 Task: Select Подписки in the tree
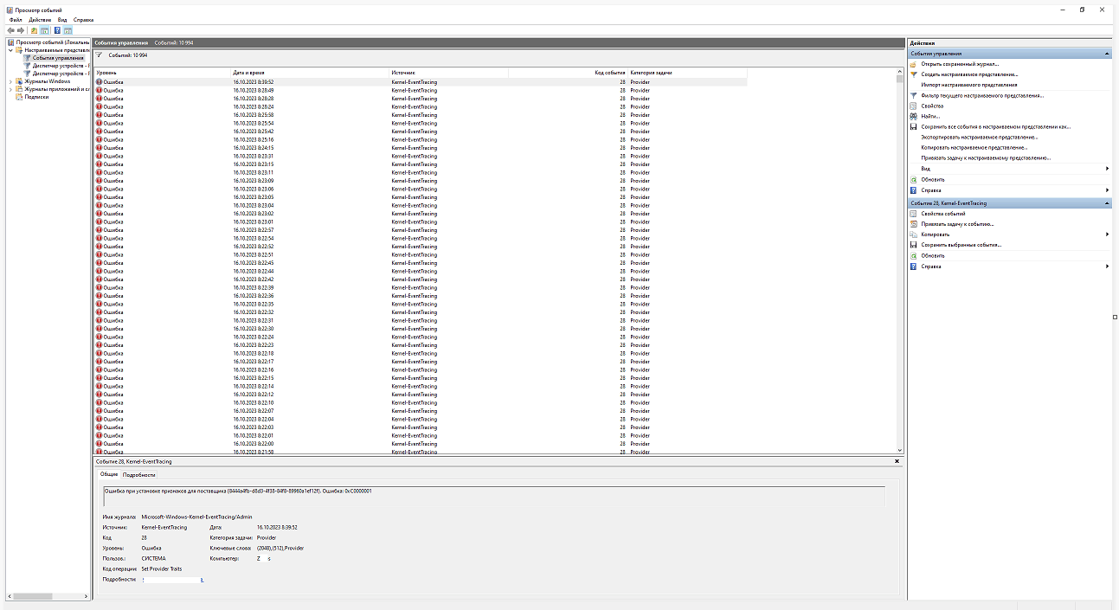(x=36, y=97)
